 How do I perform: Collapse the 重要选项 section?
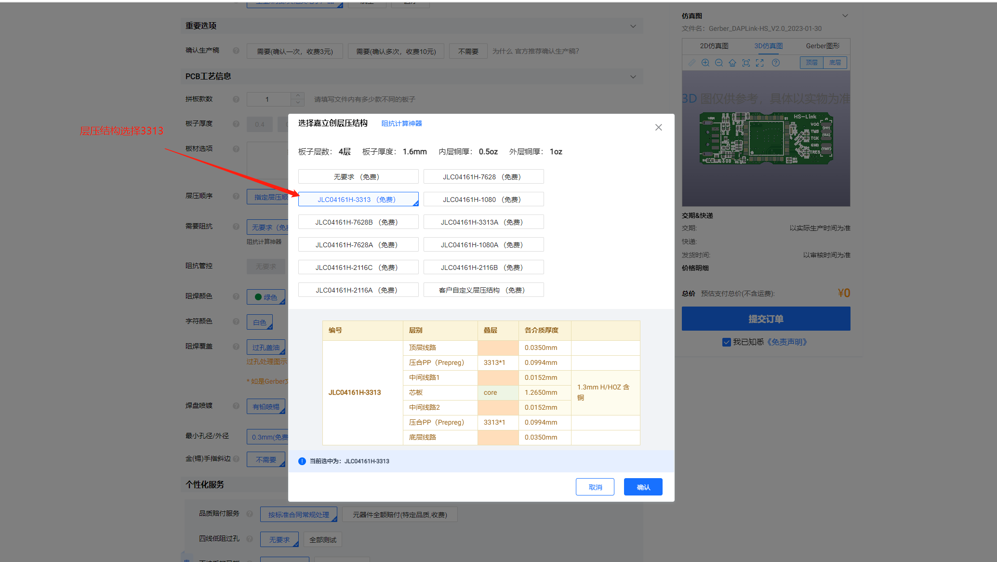click(633, 26)
